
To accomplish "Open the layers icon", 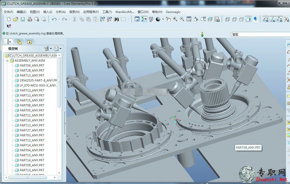I will [x=210, y=19].
